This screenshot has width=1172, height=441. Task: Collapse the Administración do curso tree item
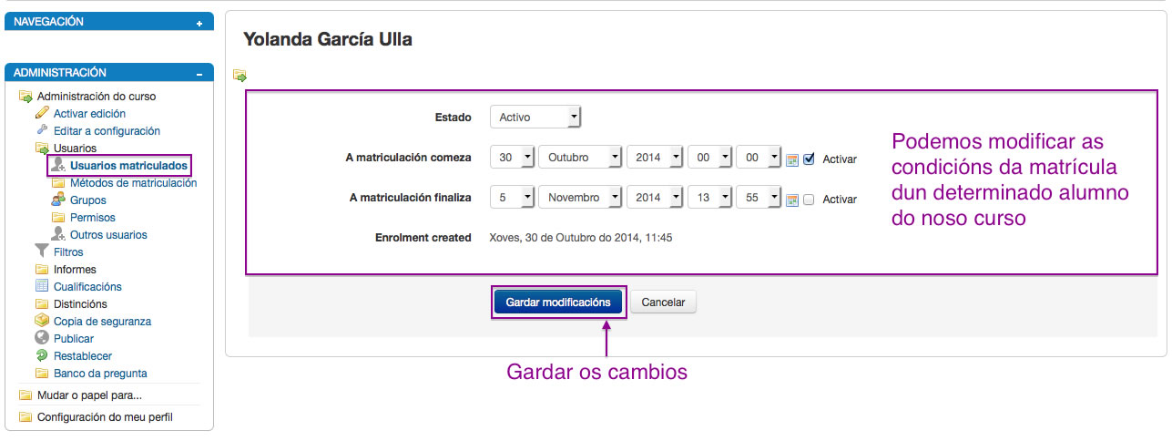tap(97, 97)
